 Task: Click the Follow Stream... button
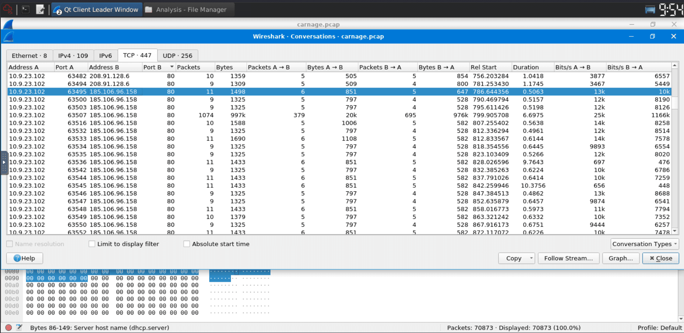[x=568, y=258]
